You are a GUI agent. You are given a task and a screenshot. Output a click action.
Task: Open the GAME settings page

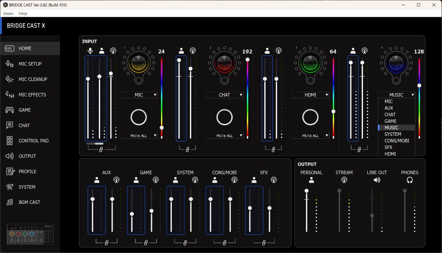pos(24,110)
